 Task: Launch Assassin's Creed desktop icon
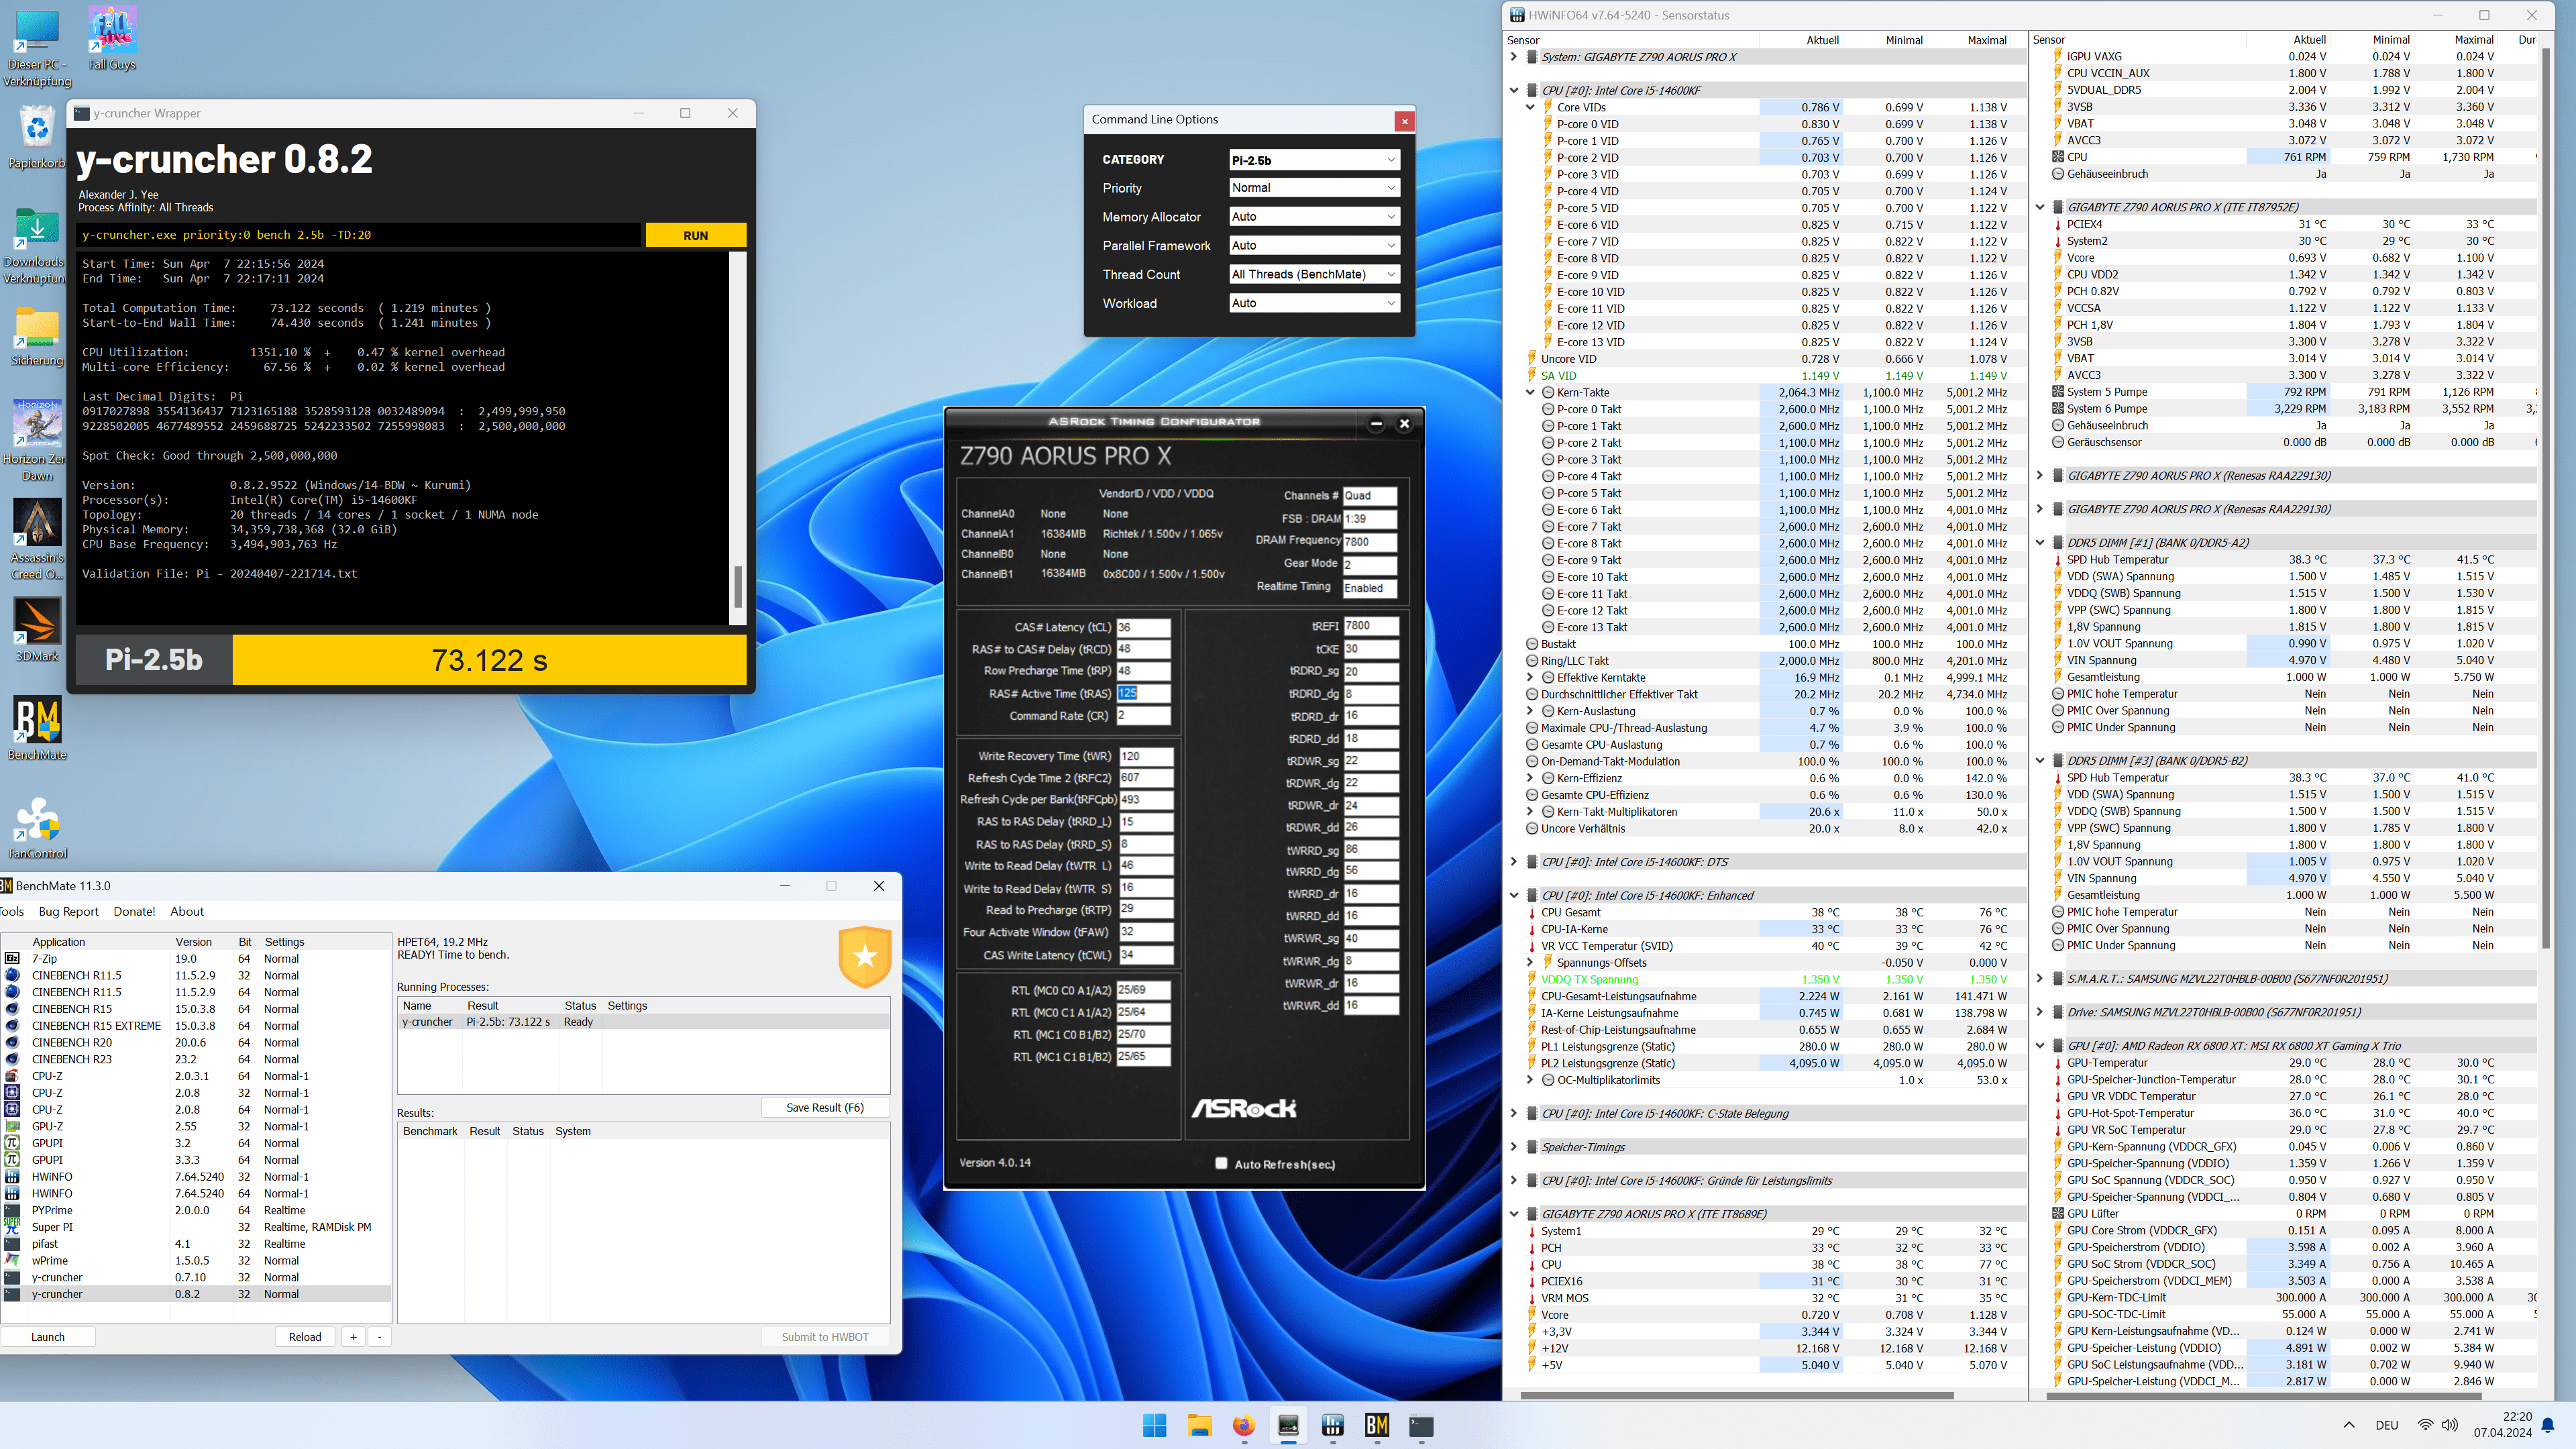[37, 539]
